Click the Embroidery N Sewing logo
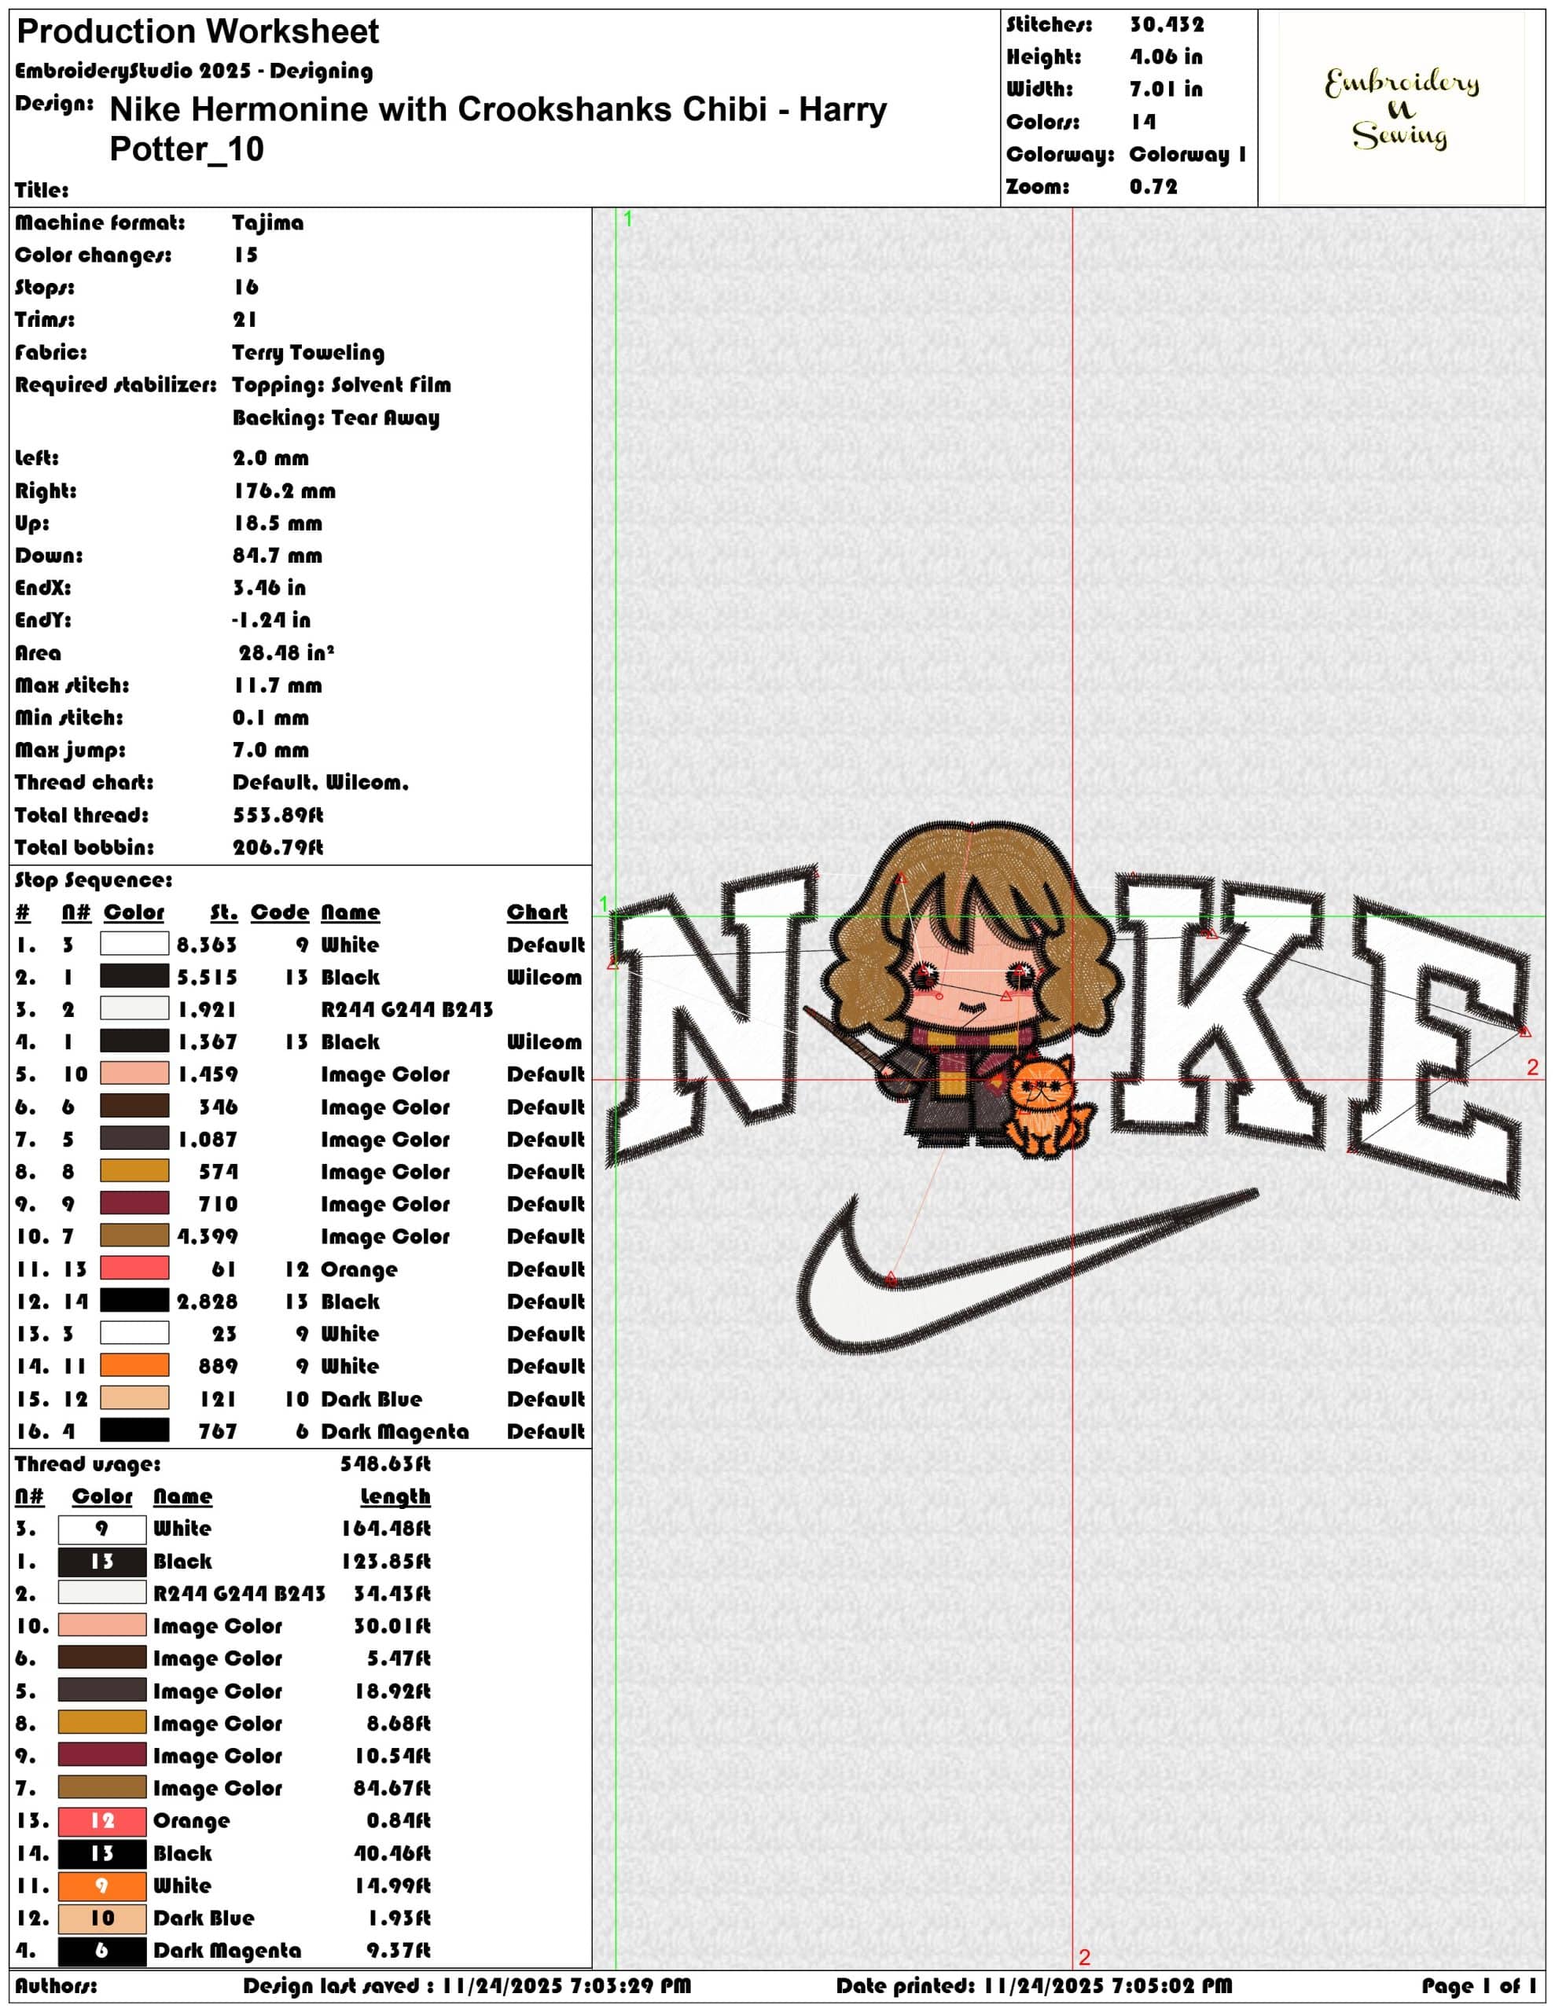This screenshot has width=1555, height=2012. [1401, 108]
